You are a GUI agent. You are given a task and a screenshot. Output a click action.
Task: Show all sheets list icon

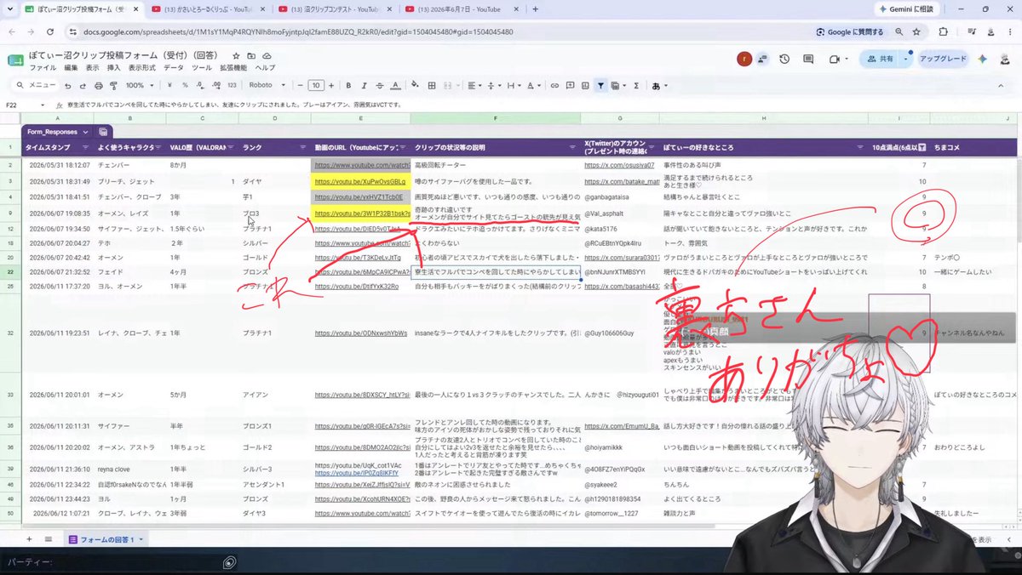(49, 539)
